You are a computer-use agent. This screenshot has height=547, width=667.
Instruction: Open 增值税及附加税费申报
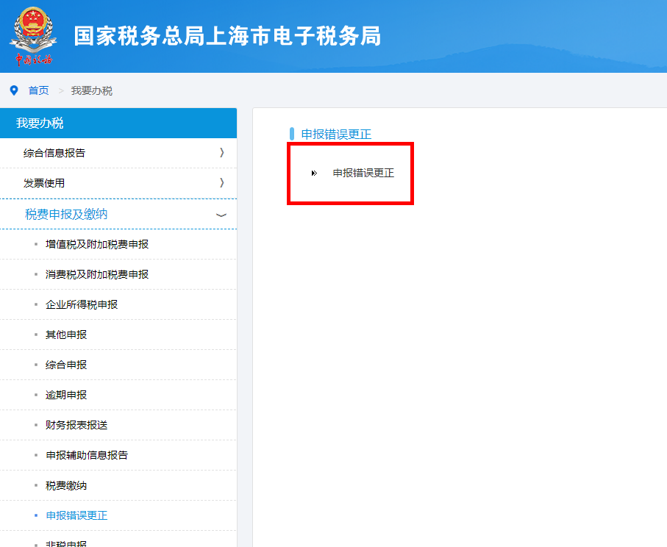click(97, 244)
